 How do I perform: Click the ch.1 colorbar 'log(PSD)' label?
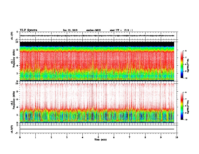tap(188, 66)
